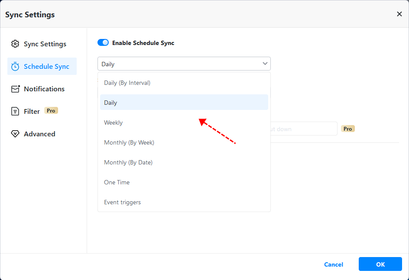The width and height of the screenshot is (409, 280).
Task: Click the Pro badge near shut down field
Action: [x=348, y=129]
